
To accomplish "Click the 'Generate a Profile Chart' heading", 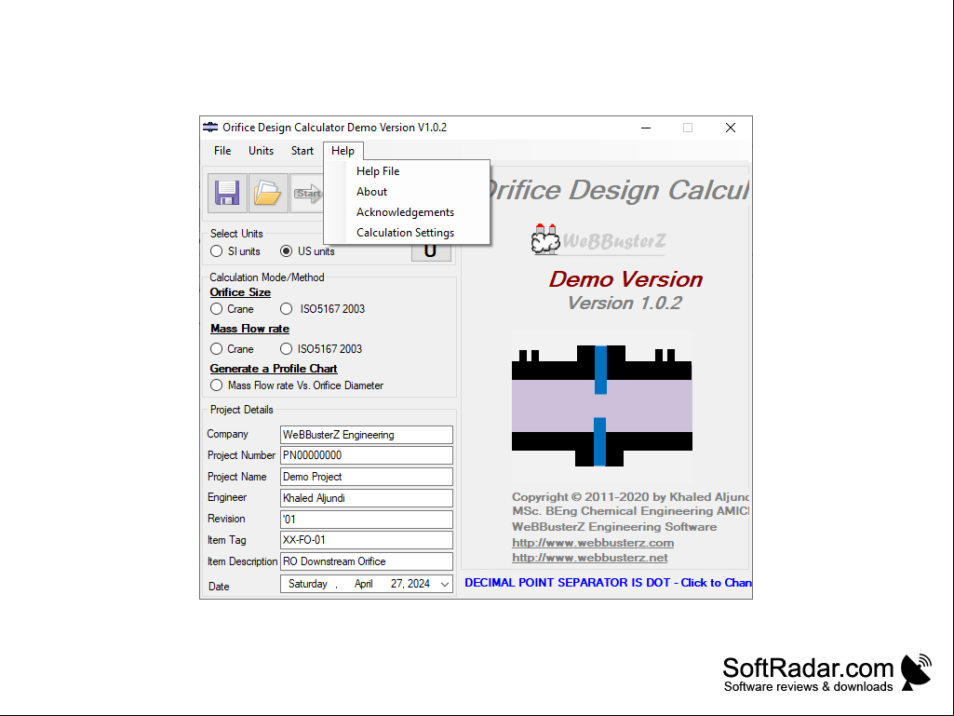I will 274,369.
